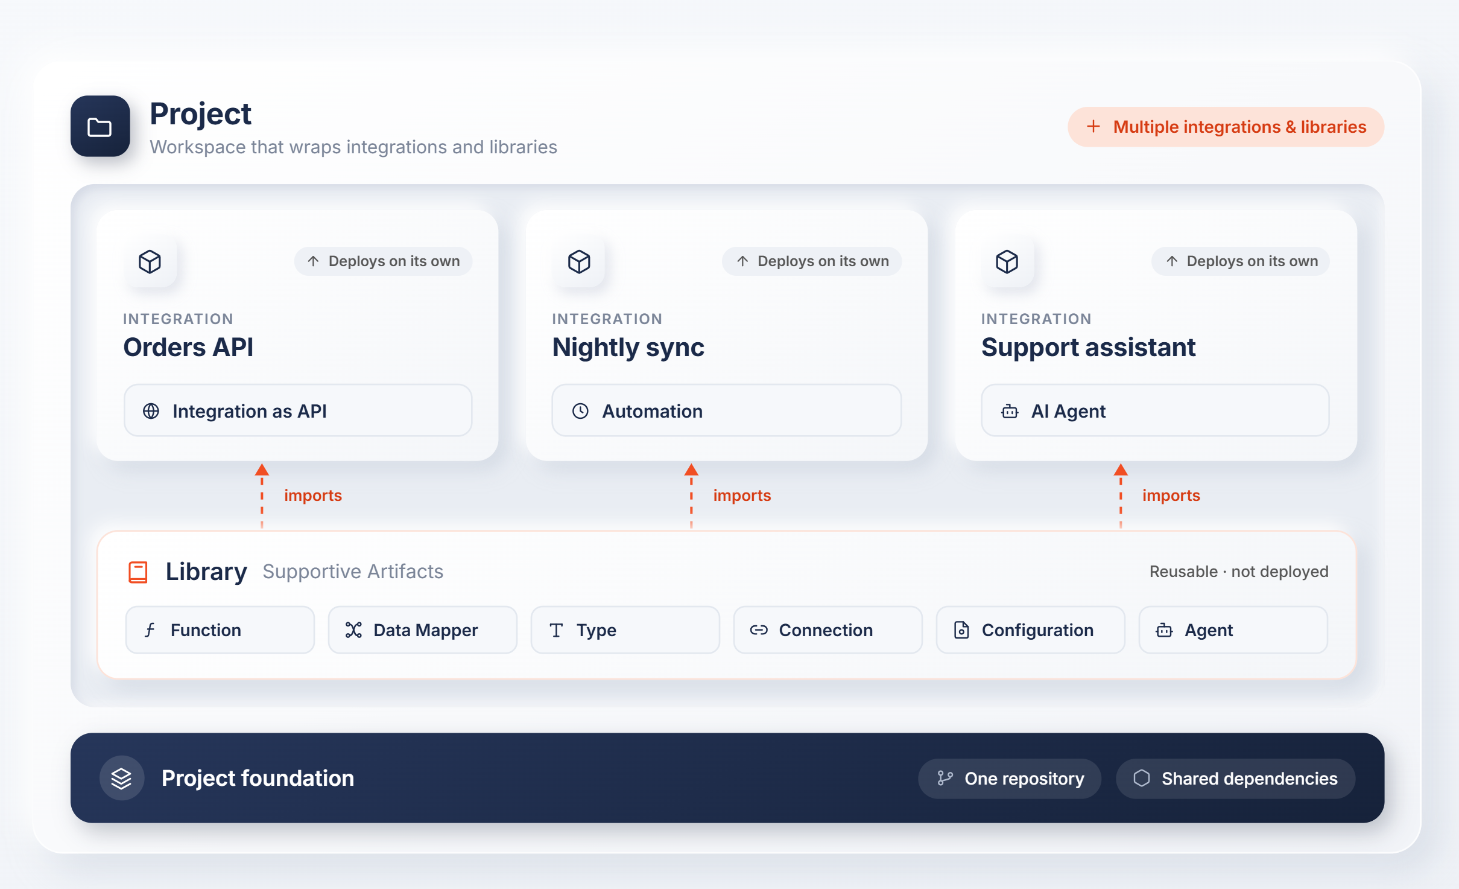Click the up arrow in Orders API deploy badge

point(313,261)
